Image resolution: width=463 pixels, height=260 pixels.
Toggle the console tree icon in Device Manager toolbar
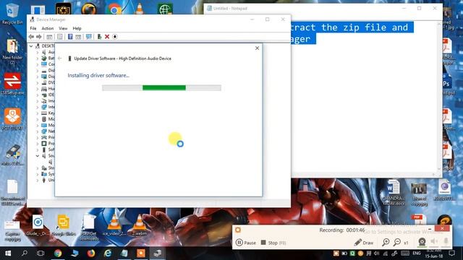click(49, 37)
